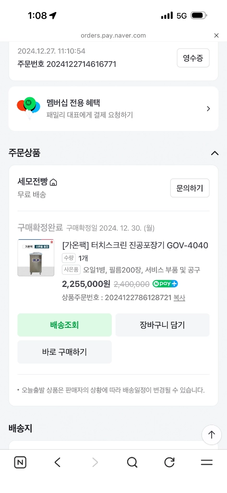Screen dimensions: 227x493
Task: Collapse the 주문상품 section
Action: tap(215, 153)
